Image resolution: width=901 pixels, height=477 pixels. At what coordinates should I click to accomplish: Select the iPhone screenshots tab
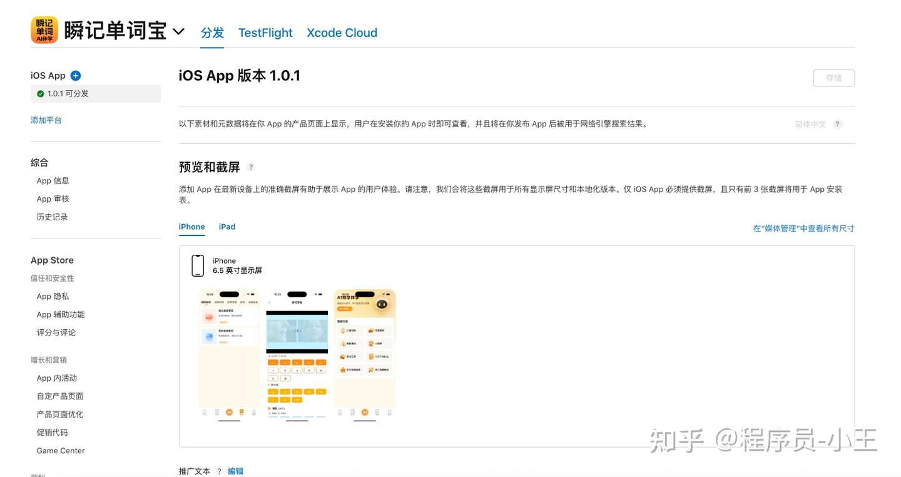pos(192,227)
